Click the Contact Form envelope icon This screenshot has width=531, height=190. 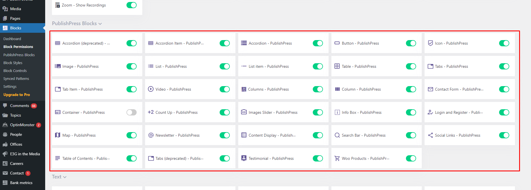point(430,89)
